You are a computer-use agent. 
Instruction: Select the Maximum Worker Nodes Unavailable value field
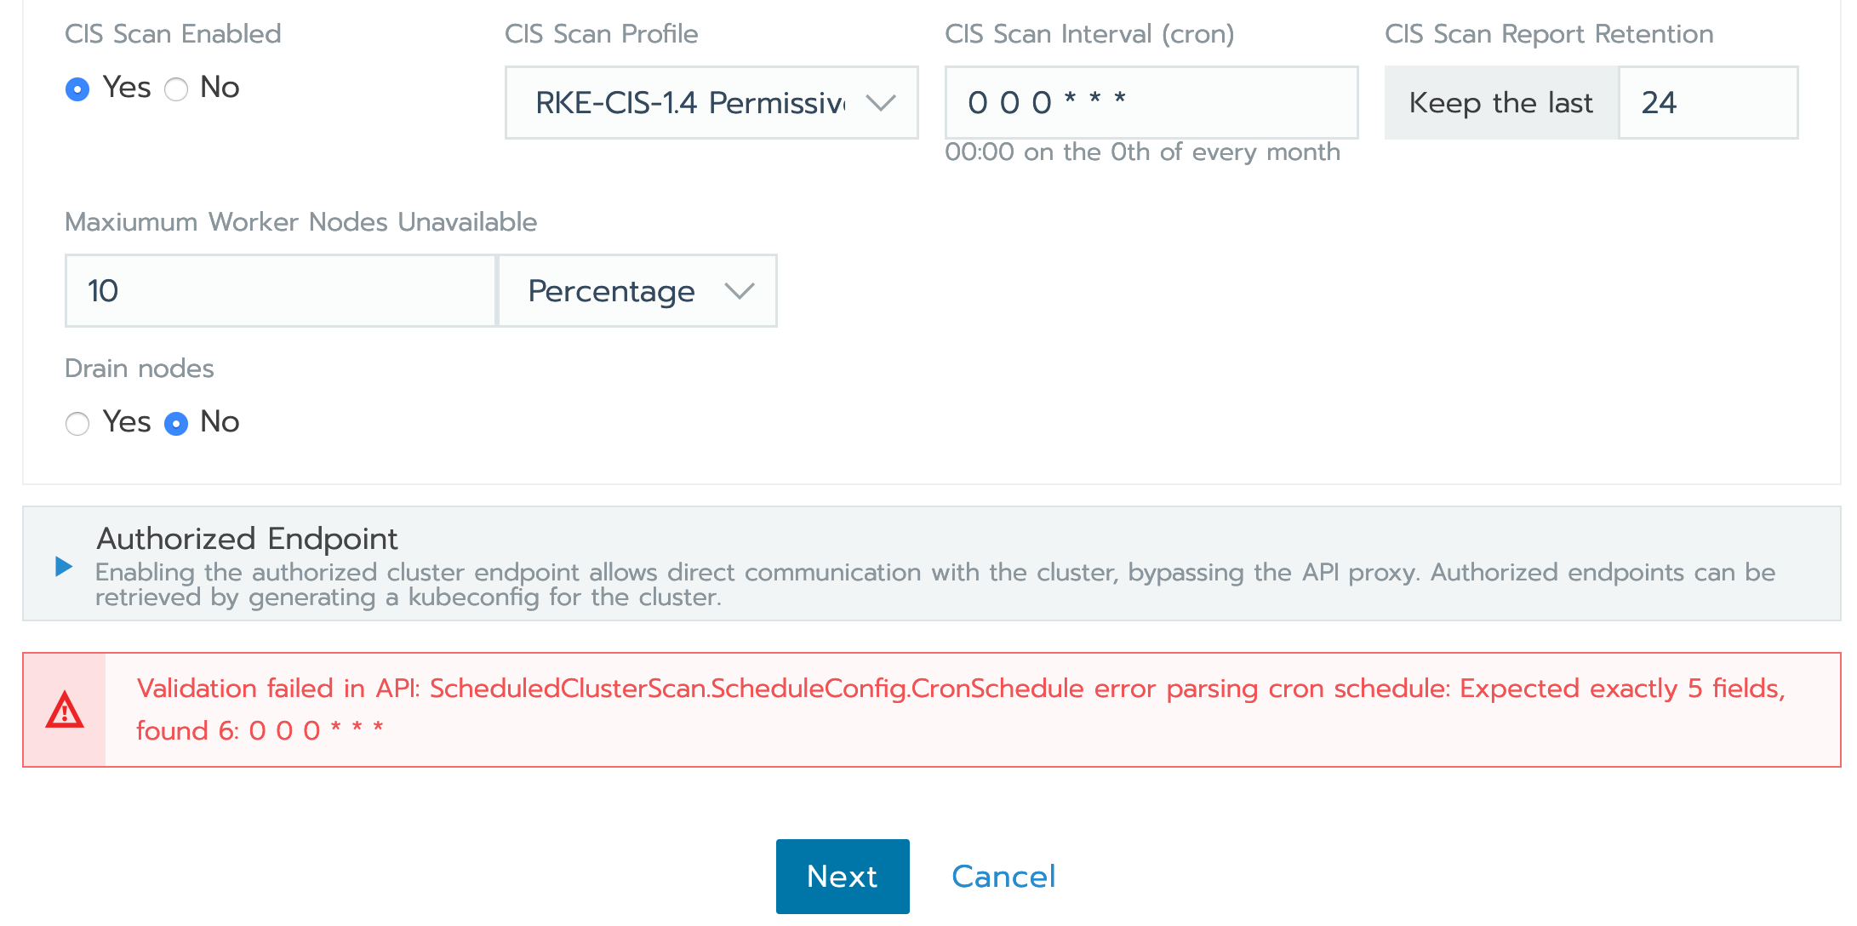[279, 290]
